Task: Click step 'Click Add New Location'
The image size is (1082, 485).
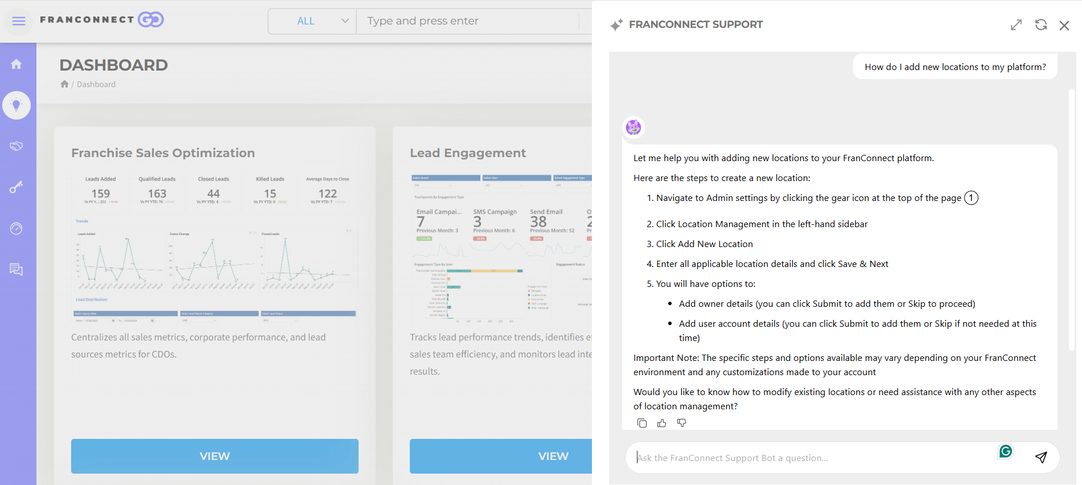Action: tap(704, 244)
